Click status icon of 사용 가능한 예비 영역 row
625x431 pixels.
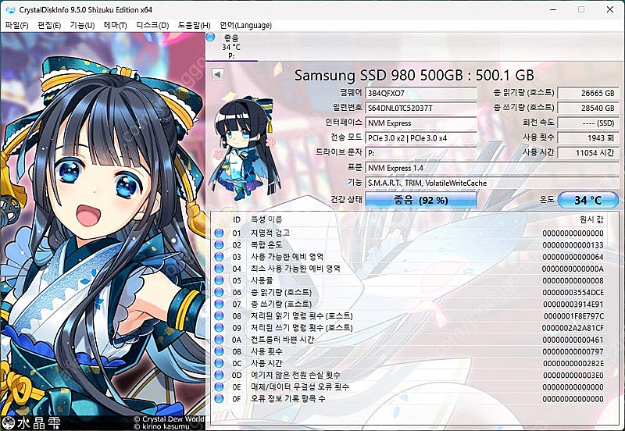point(219,257)
